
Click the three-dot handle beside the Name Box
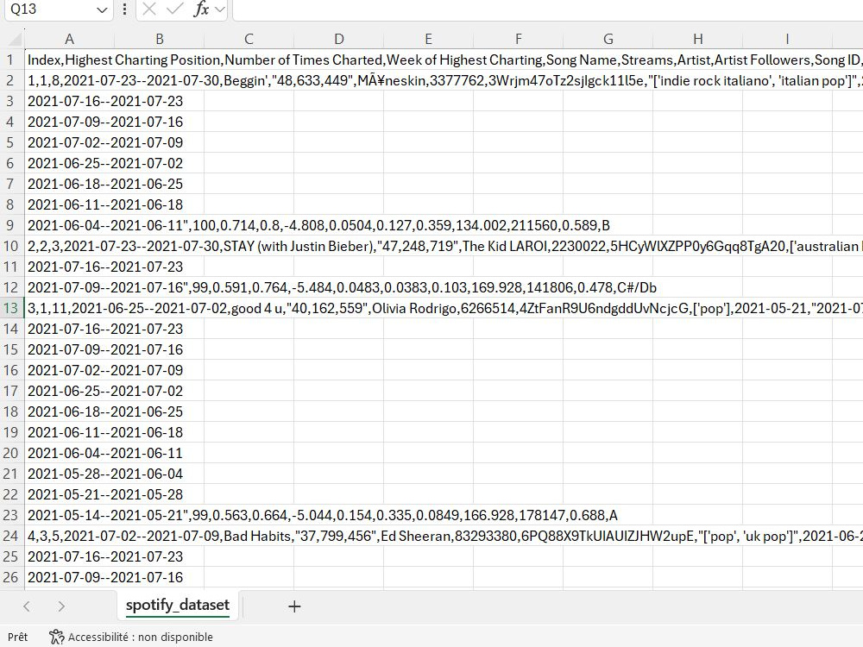point(125,9)
